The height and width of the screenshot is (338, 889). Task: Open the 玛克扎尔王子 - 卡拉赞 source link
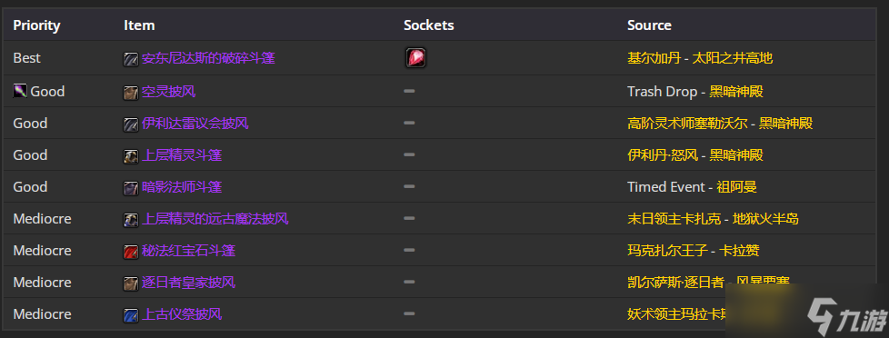[x=693, y=250]
